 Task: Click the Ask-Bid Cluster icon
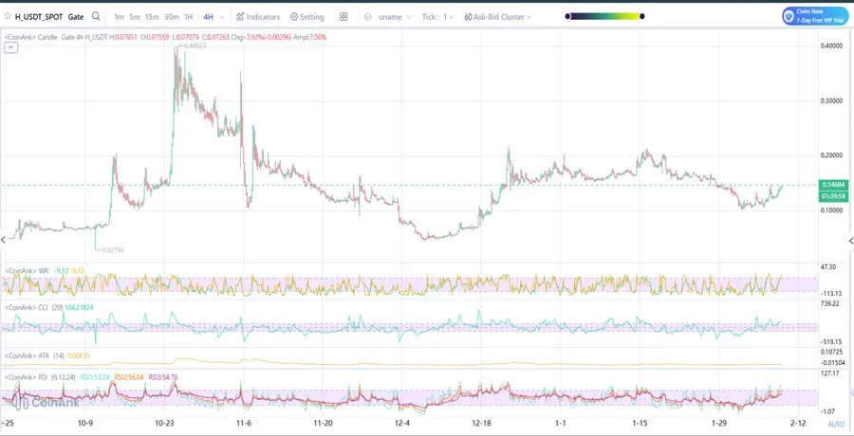click(468, 16)
